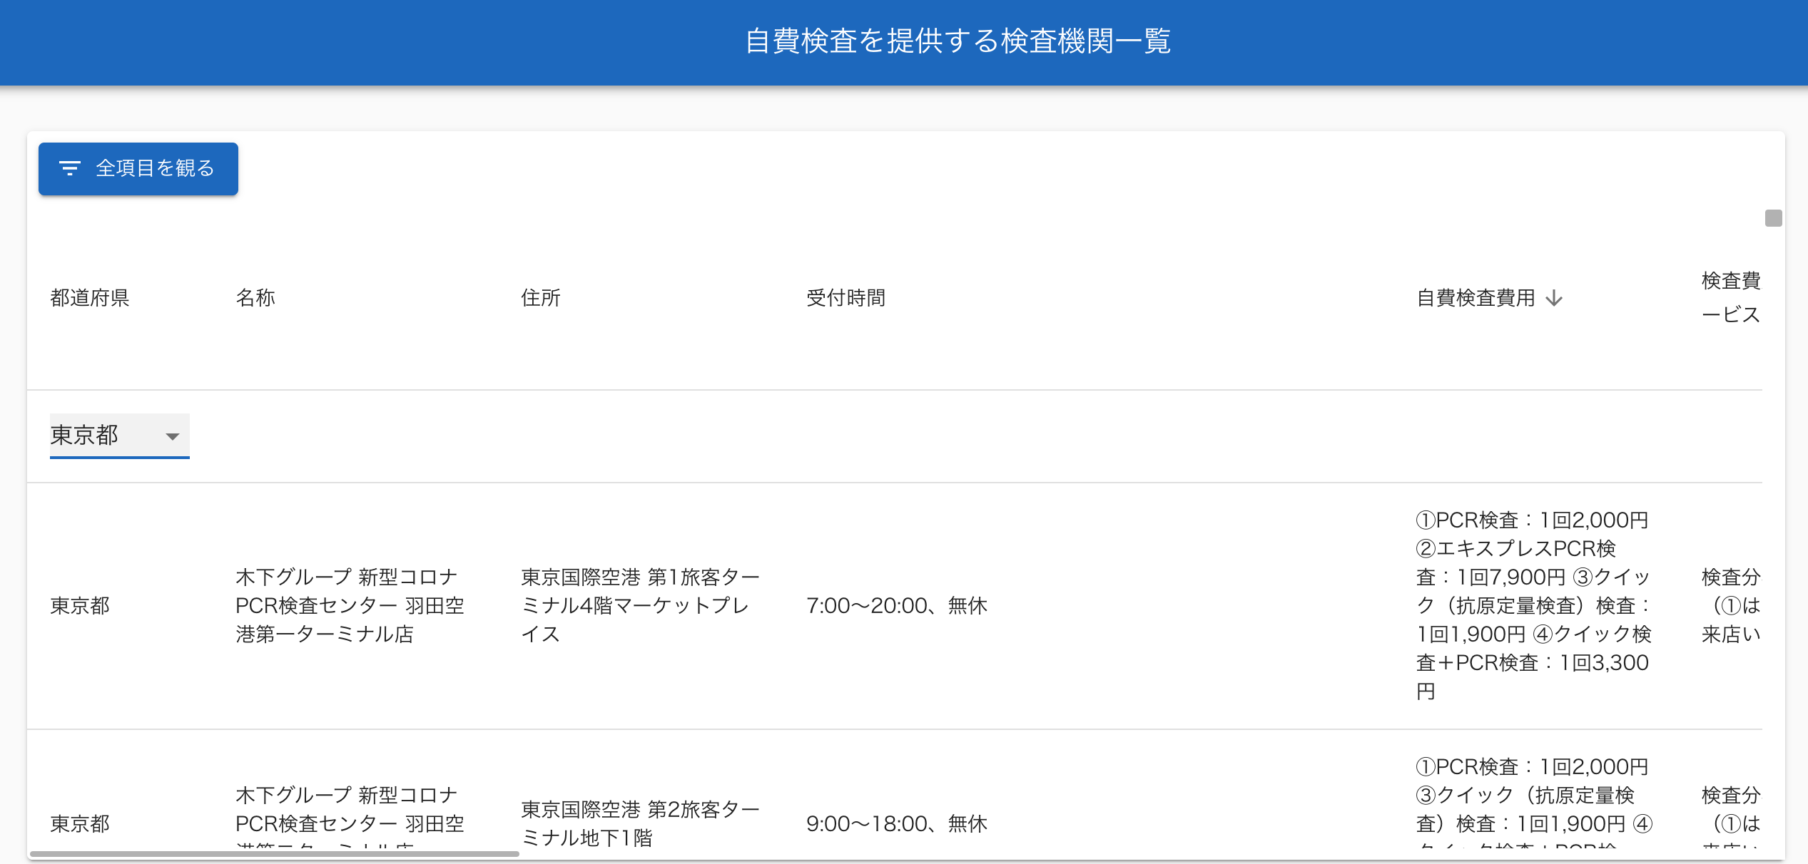1808x864 pixels.
Task: Click the name cell in 第2旅客ターミナル row
Action: tap(350, 816)
